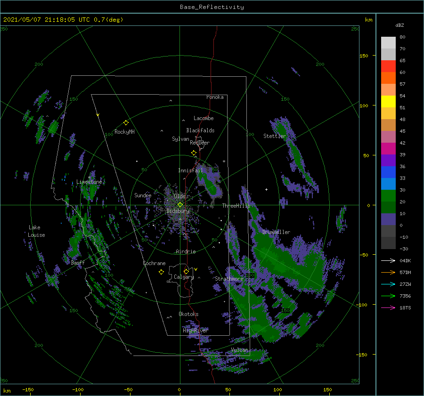
Task: Click the Cochrane city label
Action: (x=154, y=263)
